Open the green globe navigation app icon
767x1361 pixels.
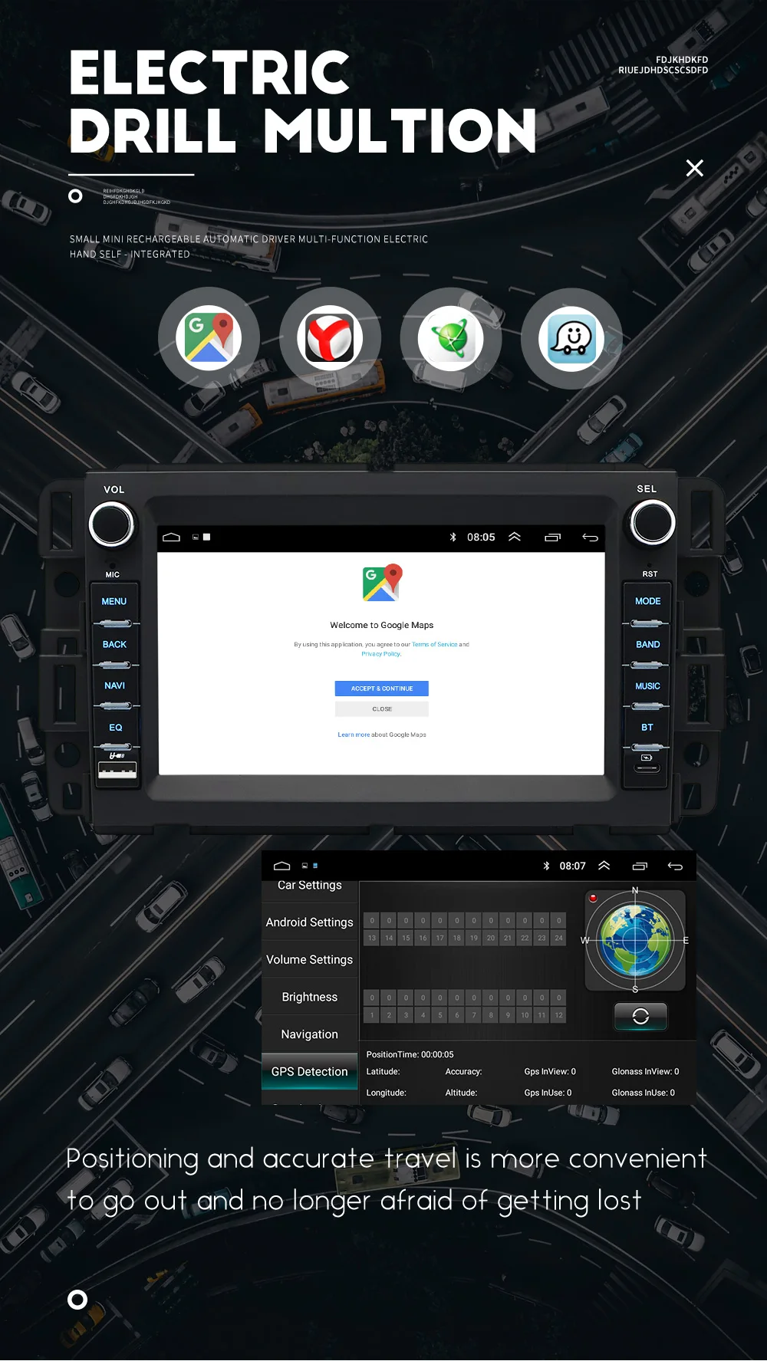pyautogui.click(x=450, y=337)
